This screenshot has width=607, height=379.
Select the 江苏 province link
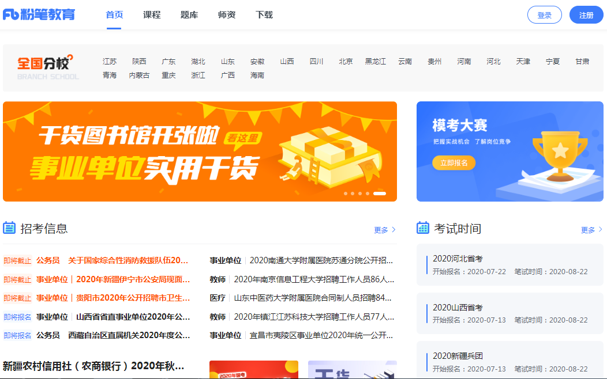pos(110,61)
